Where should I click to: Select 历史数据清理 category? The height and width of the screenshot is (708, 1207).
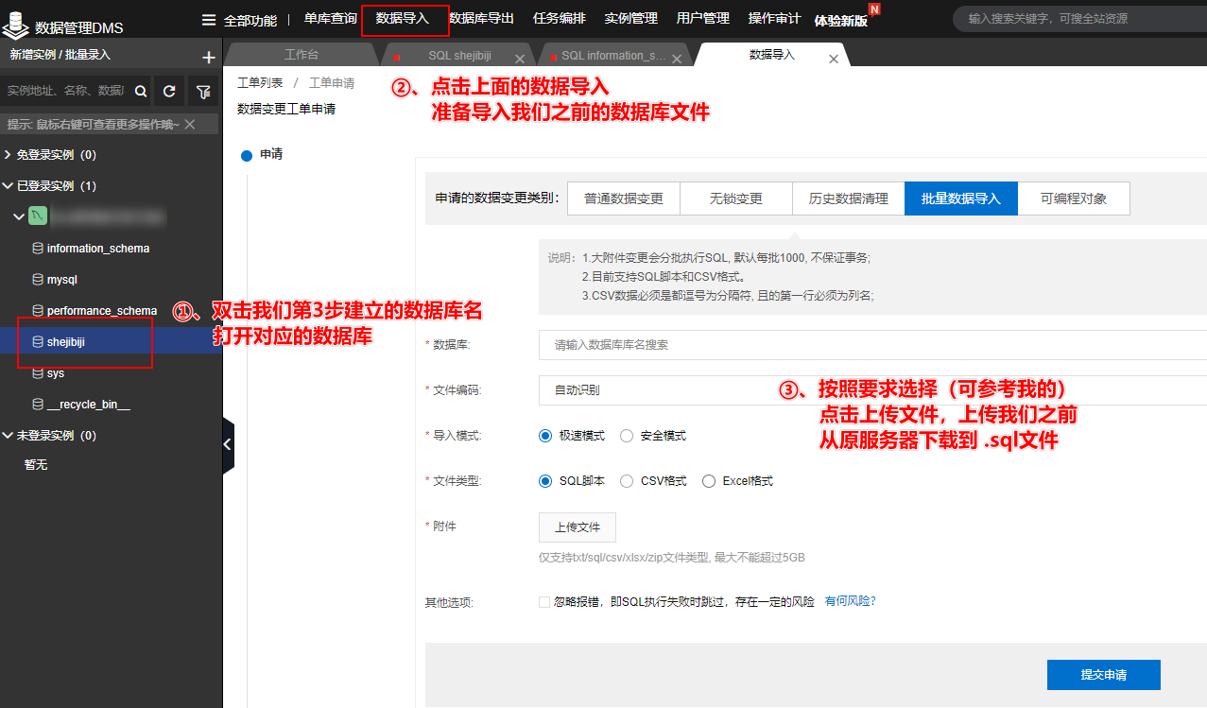pos(849,199)
